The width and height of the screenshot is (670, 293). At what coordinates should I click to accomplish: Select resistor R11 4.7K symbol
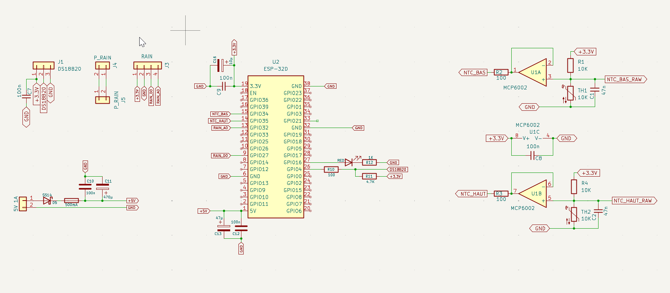[369, 176]
